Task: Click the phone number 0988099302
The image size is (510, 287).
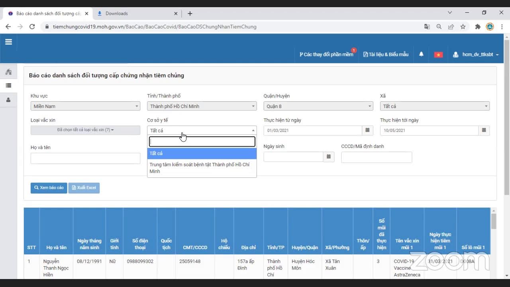Action: [x=140, y=261]
